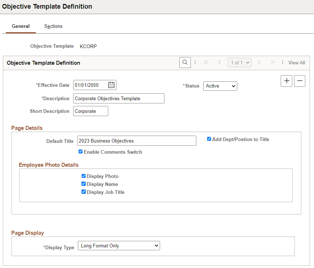This screenshot has height=268, width=314.
Task: Add a new row with plus button
Action: 286,81
